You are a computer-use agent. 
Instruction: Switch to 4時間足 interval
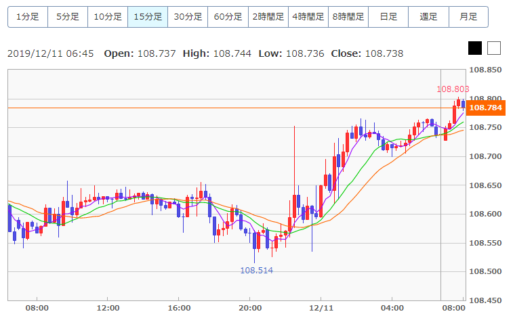[x=308, y=17]
